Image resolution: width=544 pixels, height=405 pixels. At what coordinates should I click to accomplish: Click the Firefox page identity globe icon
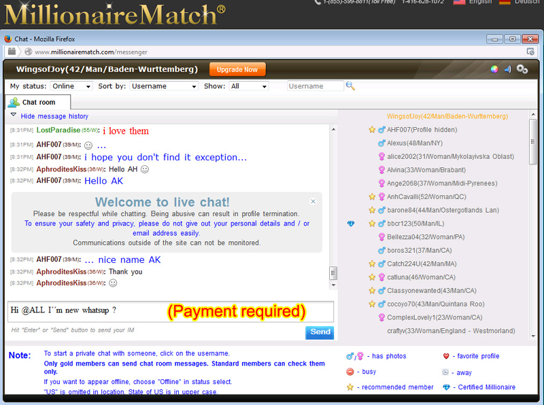point(29,52)
